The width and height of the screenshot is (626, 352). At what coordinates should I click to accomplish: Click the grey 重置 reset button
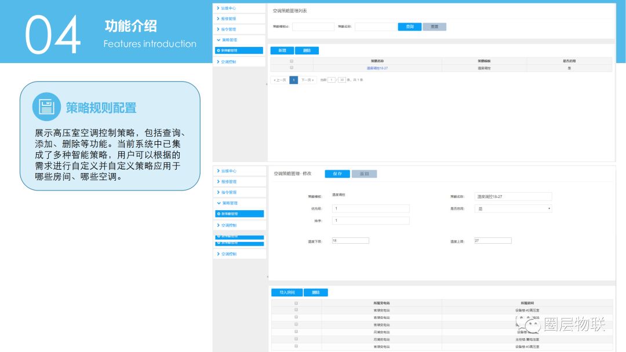[434, 27]
